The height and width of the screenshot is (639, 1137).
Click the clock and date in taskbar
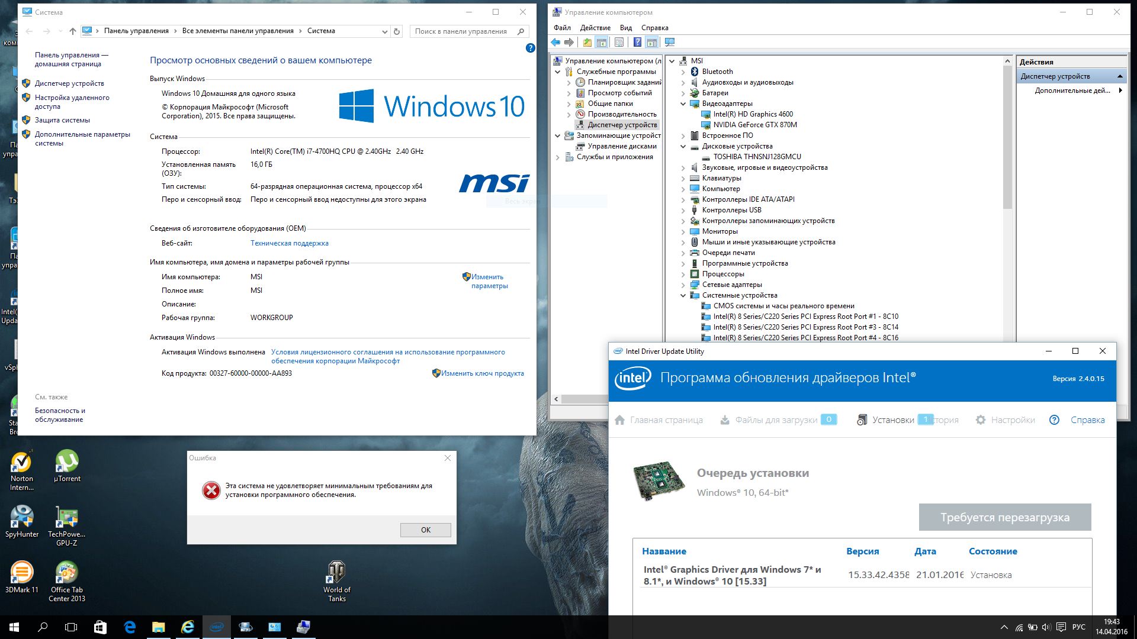[1111, 627]
